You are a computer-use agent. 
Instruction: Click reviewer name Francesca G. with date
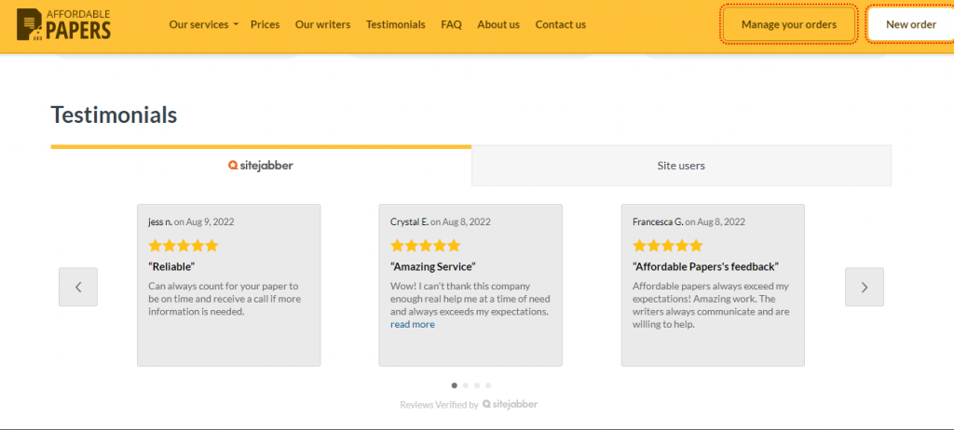click(x=688, y=222)
